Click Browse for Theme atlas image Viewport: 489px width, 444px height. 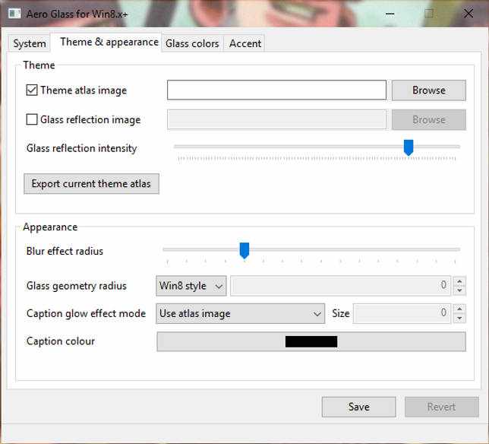point(429,90)
